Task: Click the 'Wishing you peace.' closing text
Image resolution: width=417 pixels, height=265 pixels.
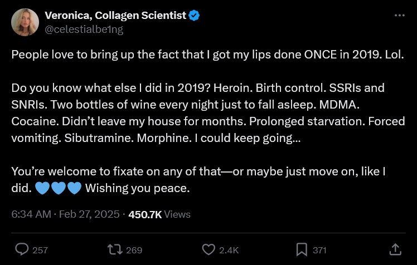Action: point(137,188)
